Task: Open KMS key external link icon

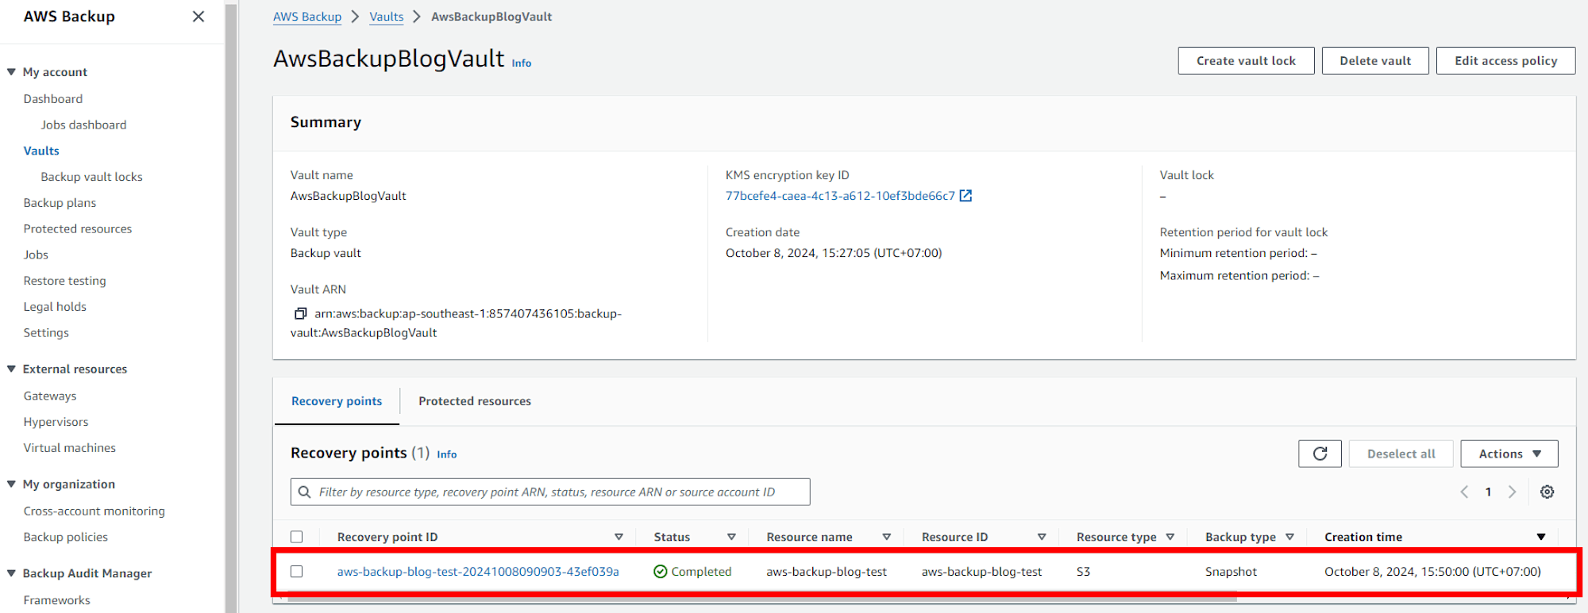Action: [x=966, y=196]
